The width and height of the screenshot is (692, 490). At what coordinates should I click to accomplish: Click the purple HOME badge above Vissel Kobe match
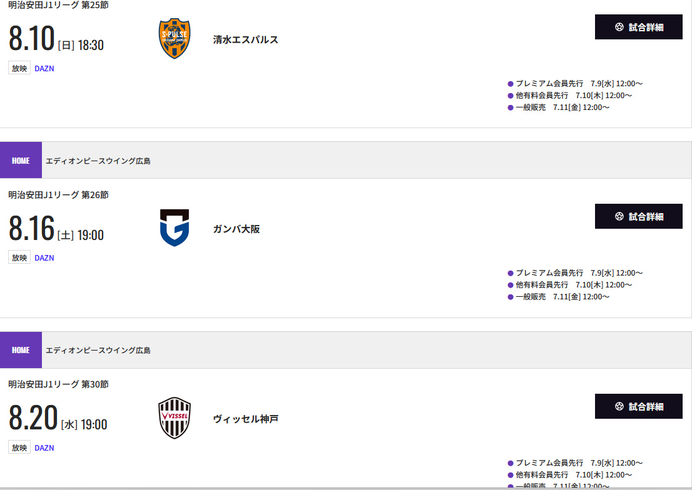click(x=21, y=350)
